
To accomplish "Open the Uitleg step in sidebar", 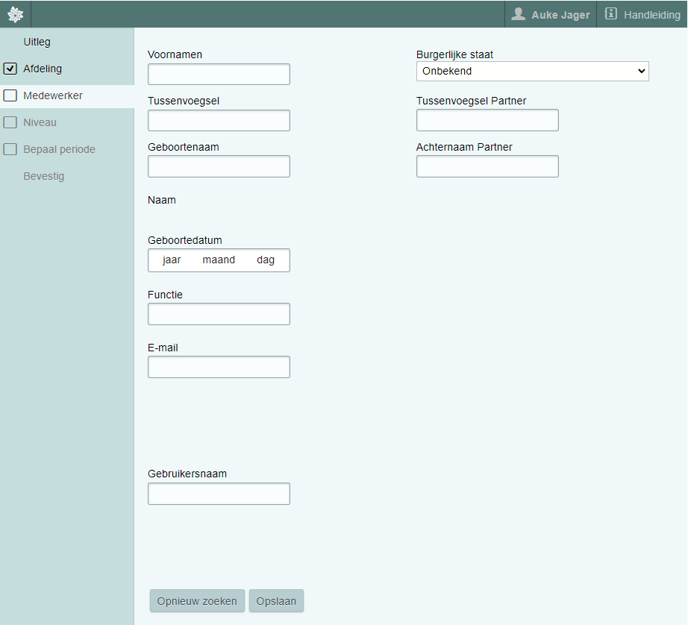I will (x=37, y=42).
